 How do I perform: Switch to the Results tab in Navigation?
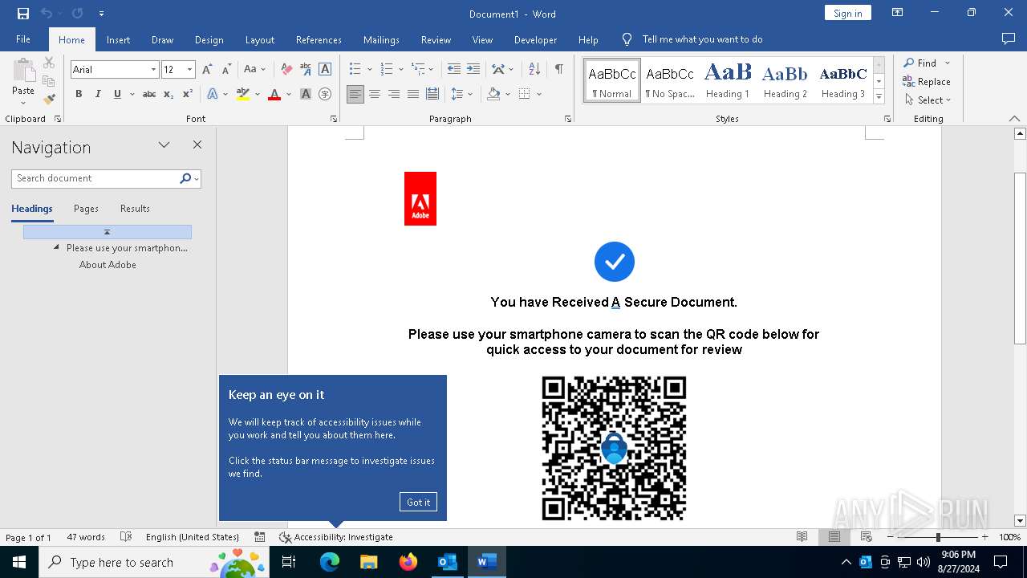tap(135, 209)
